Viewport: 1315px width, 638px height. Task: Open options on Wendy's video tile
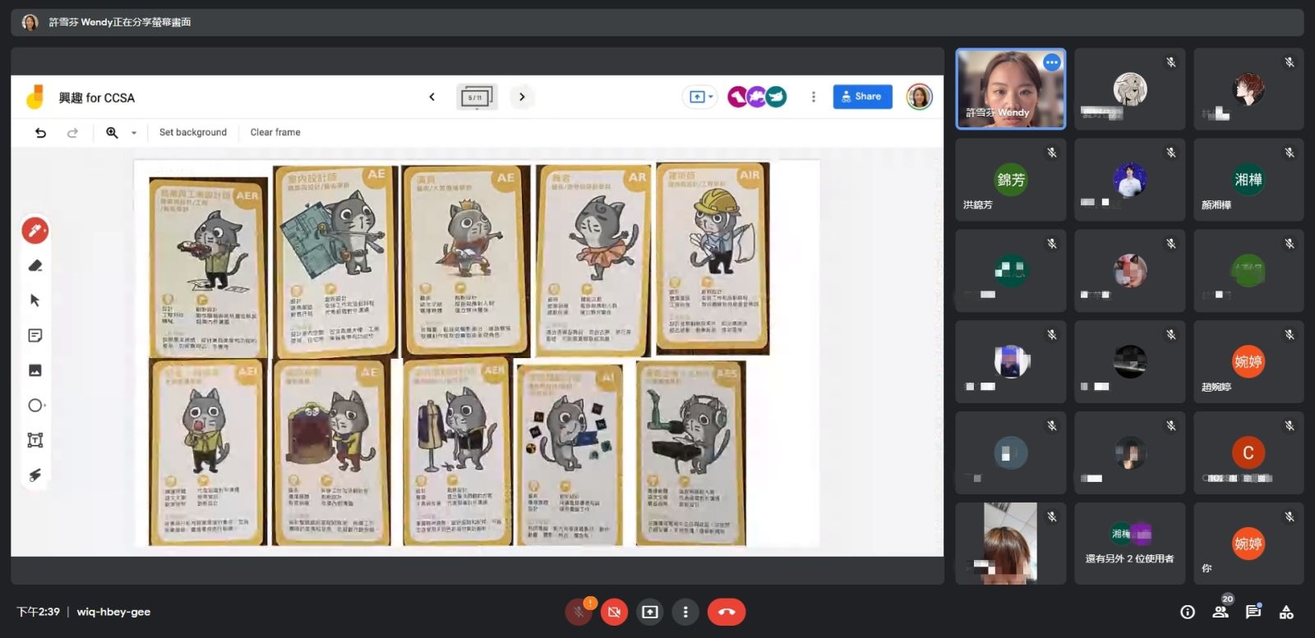1052,62
